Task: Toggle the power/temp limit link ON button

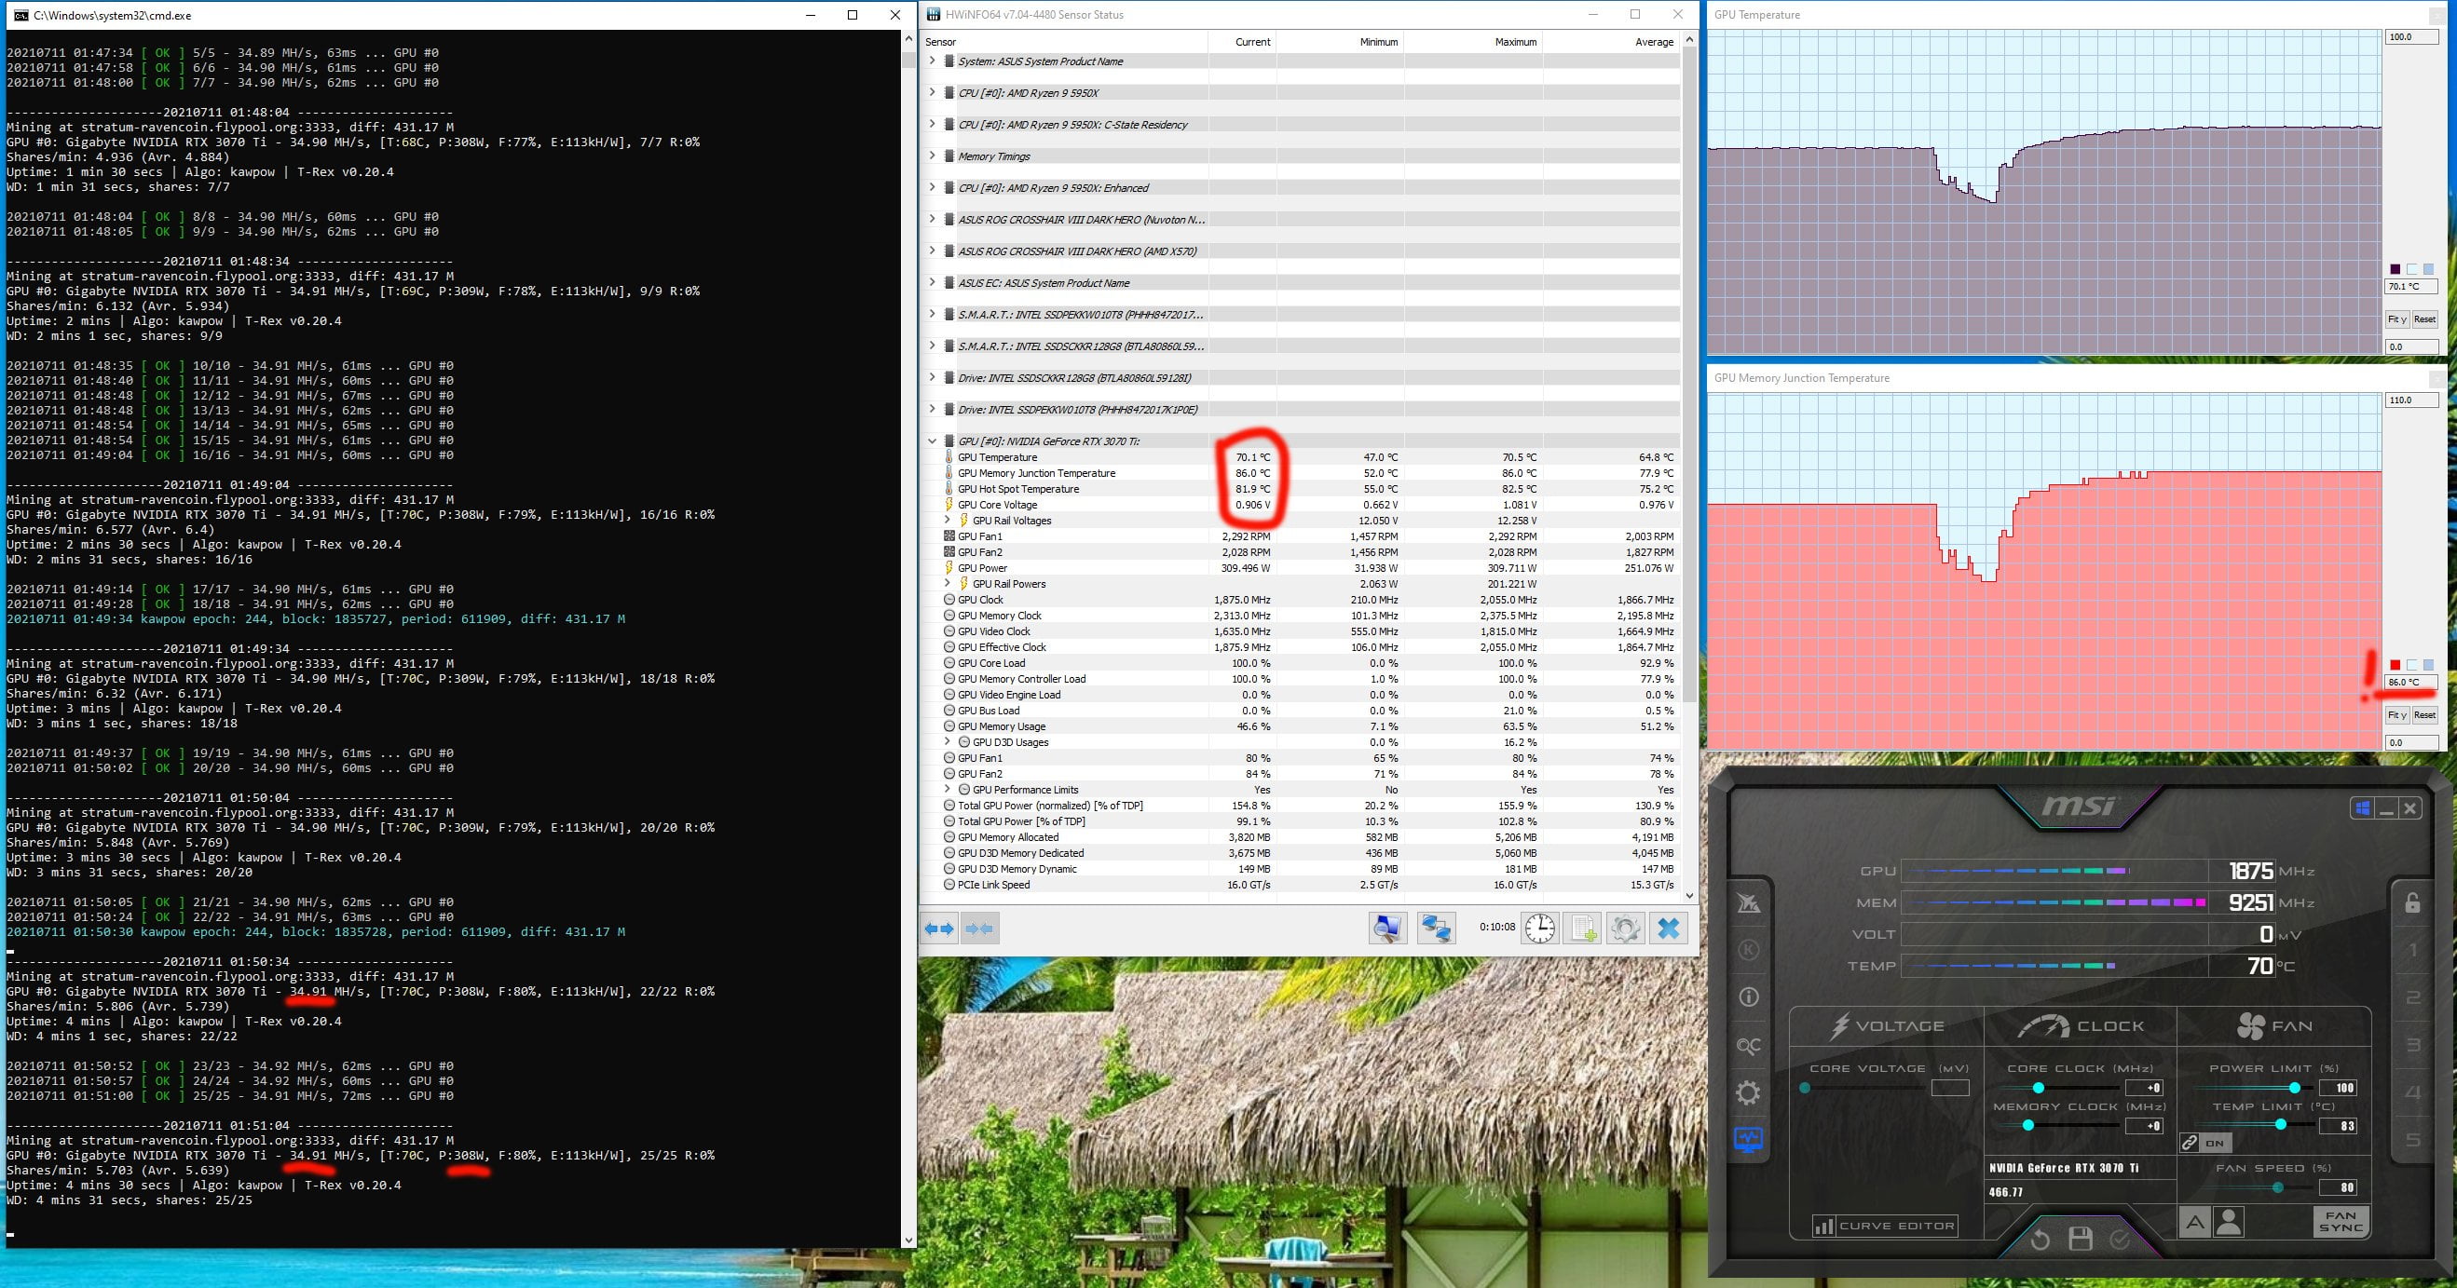Action: 2206,1142
